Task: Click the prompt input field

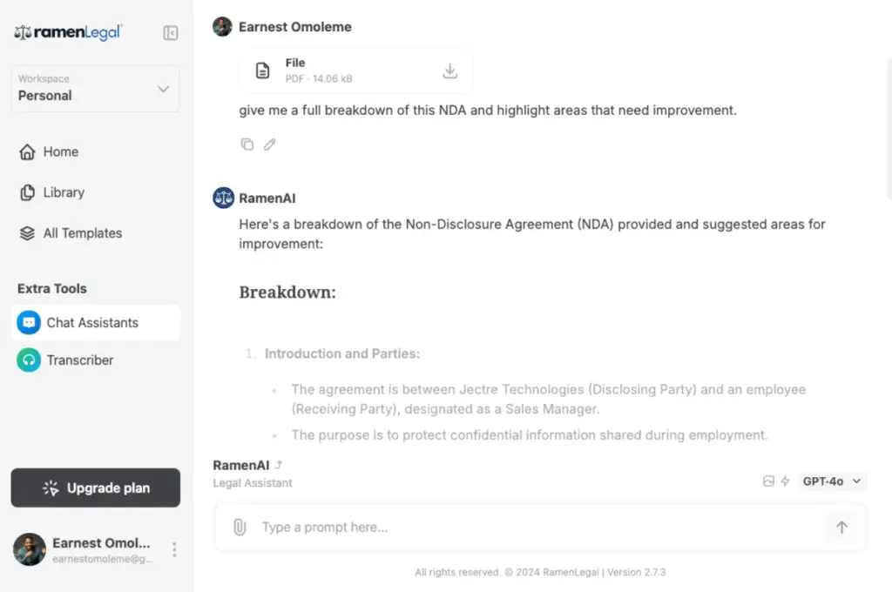Action: (523, 527)
